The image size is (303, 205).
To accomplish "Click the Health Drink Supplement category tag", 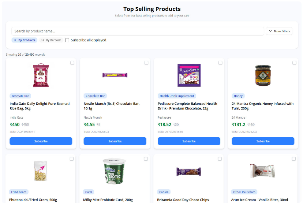I will (x=177, y=96).
